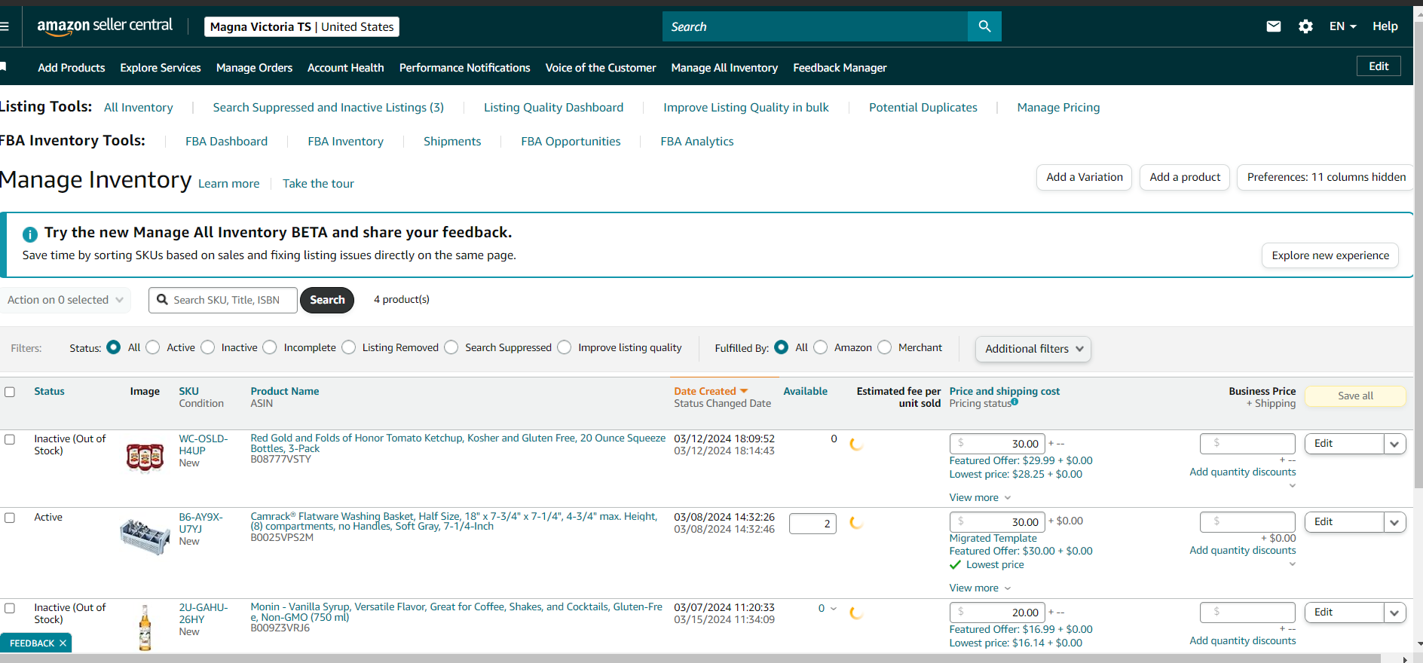The height and width of the screenshot is (663, 1423).
Task: Open the Help link in the header
Action: click(1385, 26)
